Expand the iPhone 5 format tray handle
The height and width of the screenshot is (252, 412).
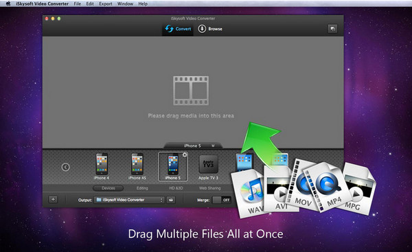coord(193,146)
